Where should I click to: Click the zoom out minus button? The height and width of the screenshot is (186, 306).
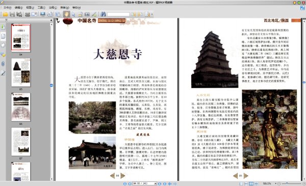click(x=279, y=183)
